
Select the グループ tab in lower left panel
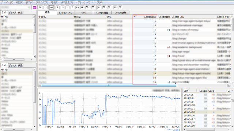pyautogui.click(x=12, y=65)
